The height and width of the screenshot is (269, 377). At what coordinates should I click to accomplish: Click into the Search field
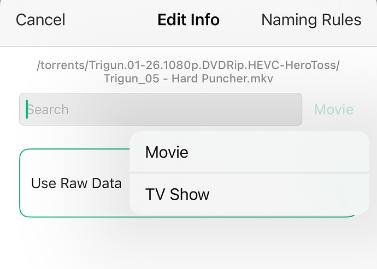click(161, 109)
